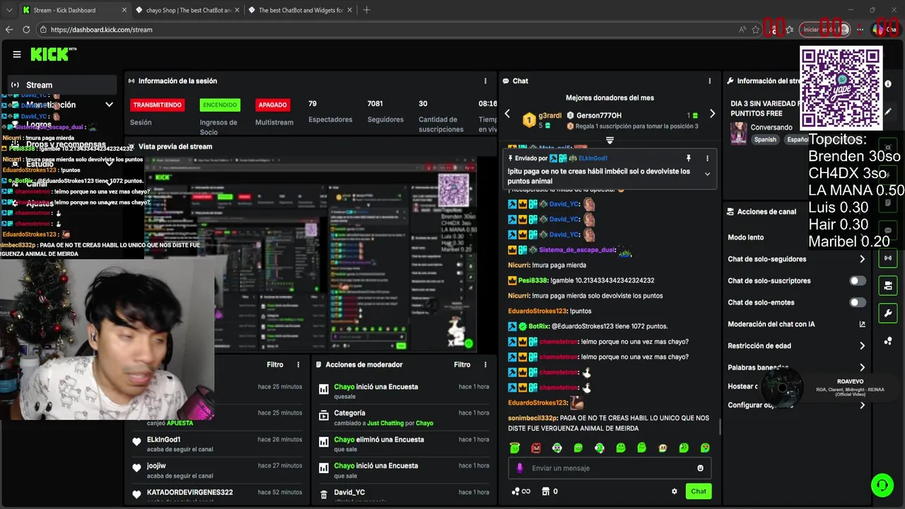Go back in browser
The width and height of the screenshot is (905, 509).
9,30
